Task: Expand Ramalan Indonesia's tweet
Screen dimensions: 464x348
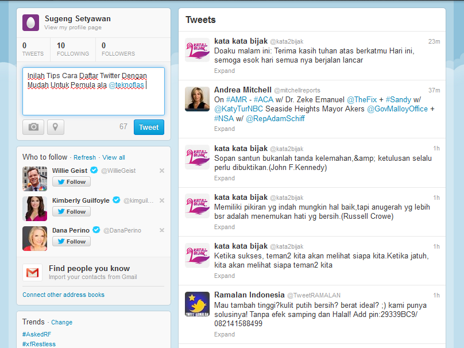Action: pyautogui.click(x=225, y=334)
